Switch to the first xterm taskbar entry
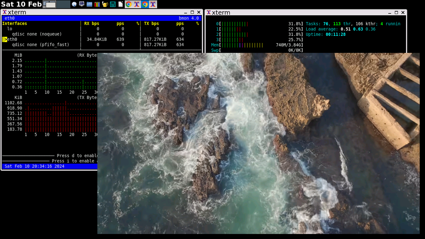 (136, 4)
